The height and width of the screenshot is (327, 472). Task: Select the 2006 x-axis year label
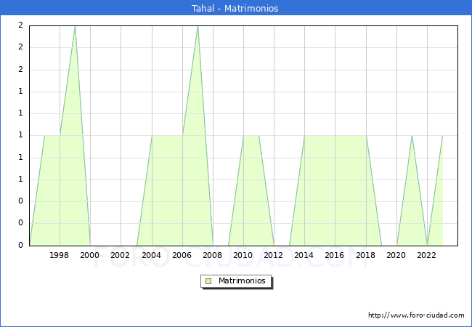coord(182,255)
